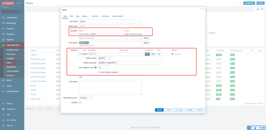Click the Help question mark icon in the sidebar
The height and width of the screenshot is (130, 266).
[3, 115]
